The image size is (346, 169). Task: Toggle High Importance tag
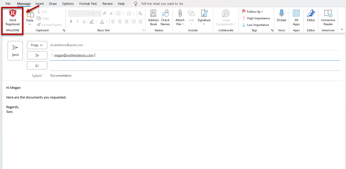pos(256,18)
